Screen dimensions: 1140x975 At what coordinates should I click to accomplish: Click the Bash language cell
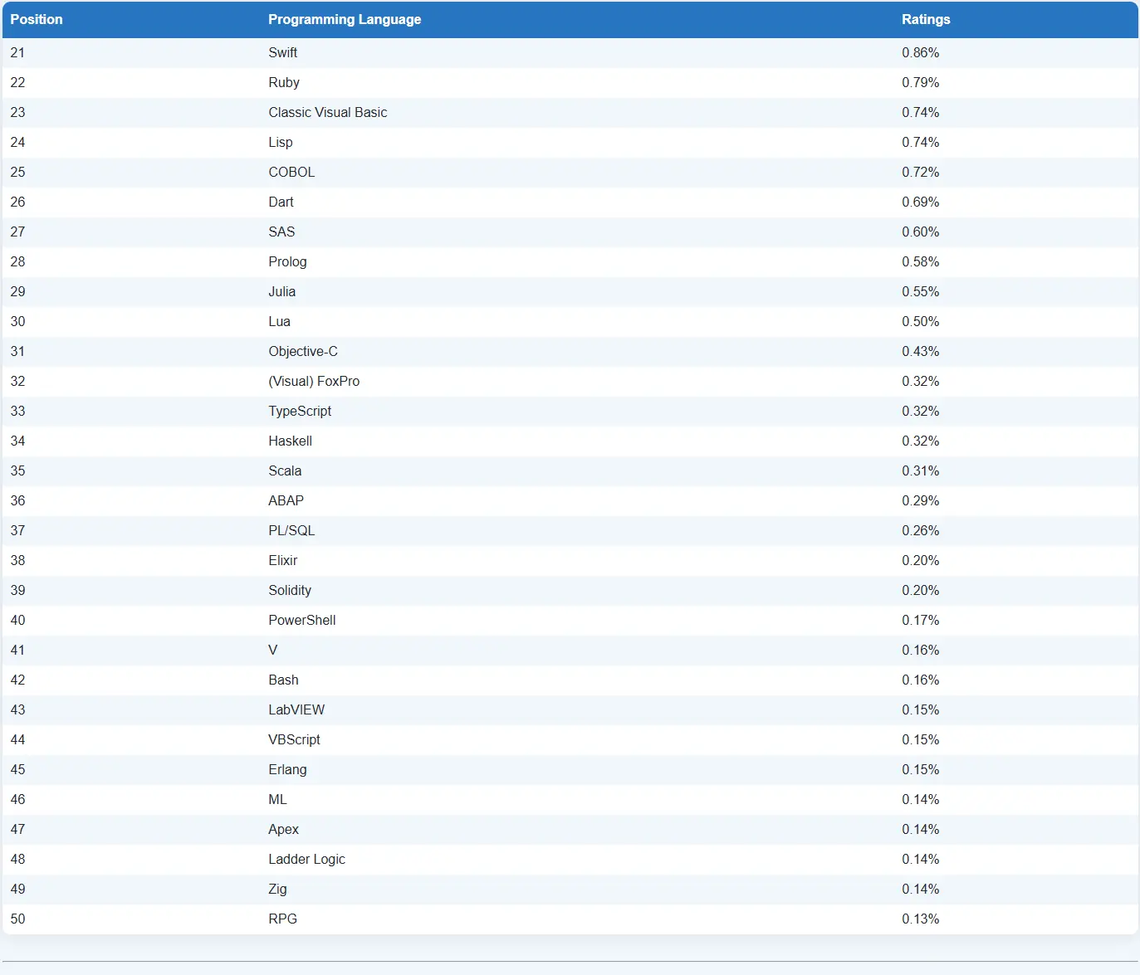(x=283, y=680)
